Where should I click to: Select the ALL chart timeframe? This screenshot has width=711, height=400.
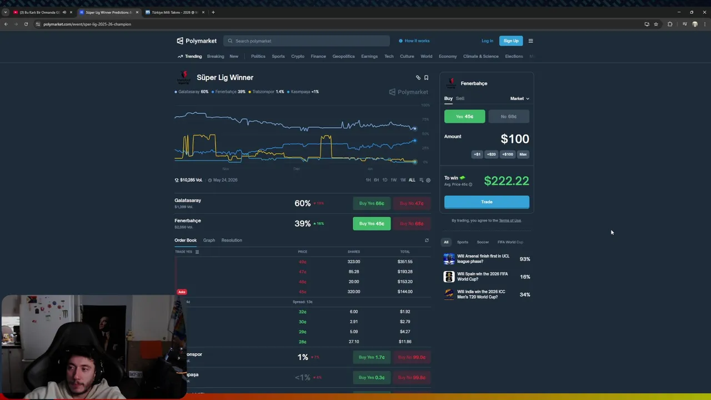coord(412,180)
